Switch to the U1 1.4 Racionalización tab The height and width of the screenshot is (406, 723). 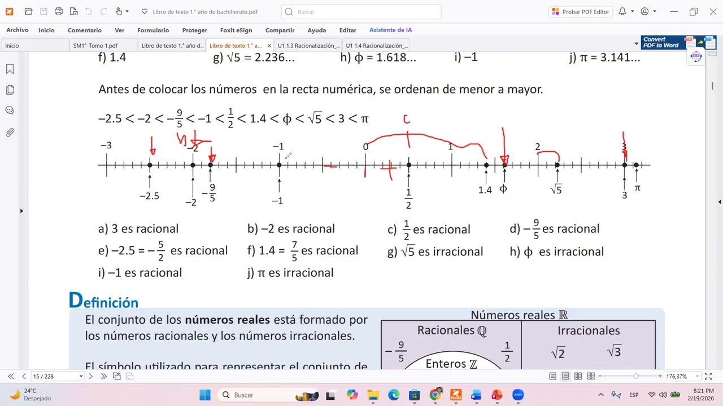point(376,46)
